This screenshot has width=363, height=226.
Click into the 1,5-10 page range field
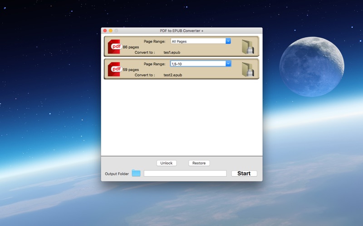click(x=198, y=64)
